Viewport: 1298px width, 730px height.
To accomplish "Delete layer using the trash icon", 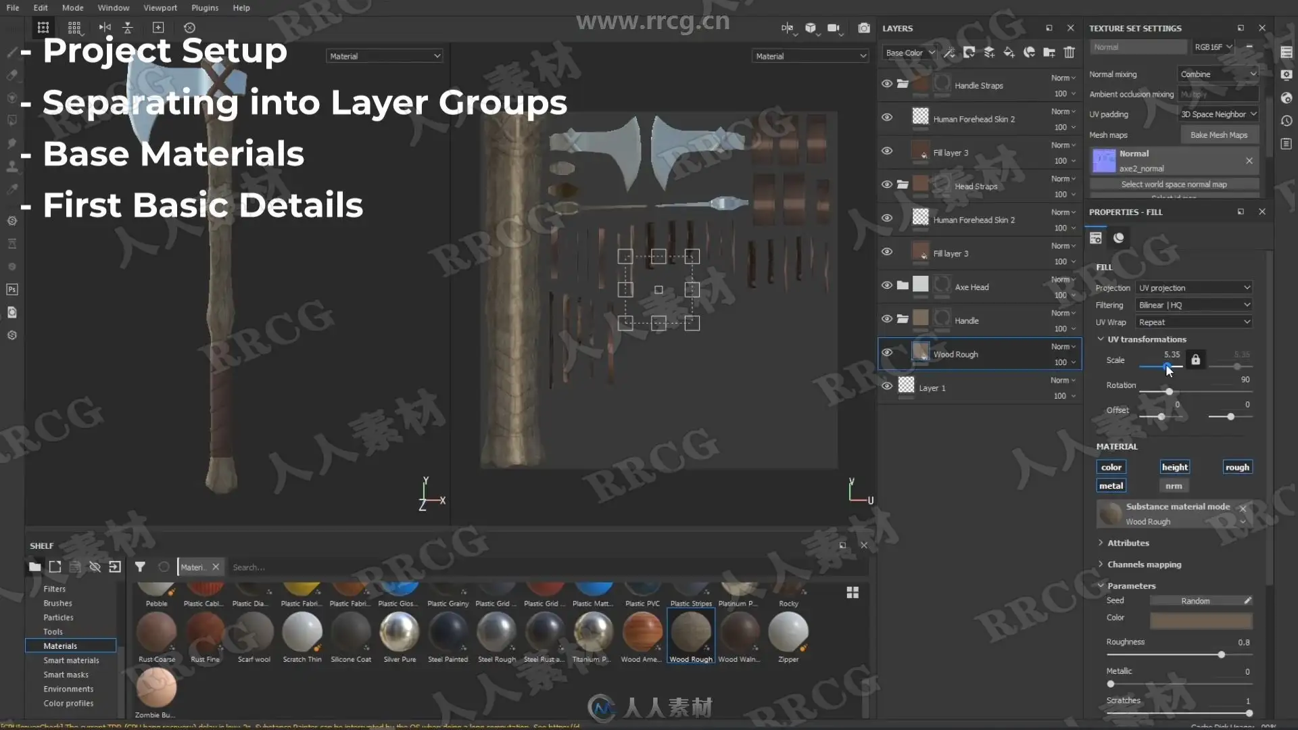I will click(1069, 53).
